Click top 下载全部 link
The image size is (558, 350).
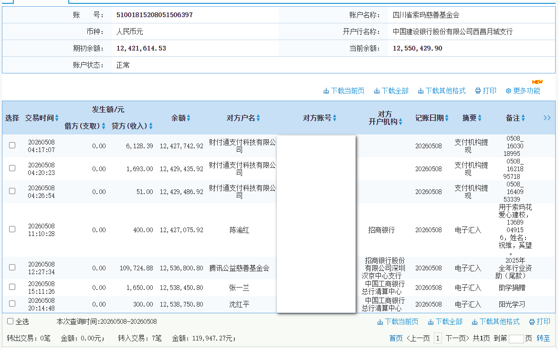tap(391, 91)
